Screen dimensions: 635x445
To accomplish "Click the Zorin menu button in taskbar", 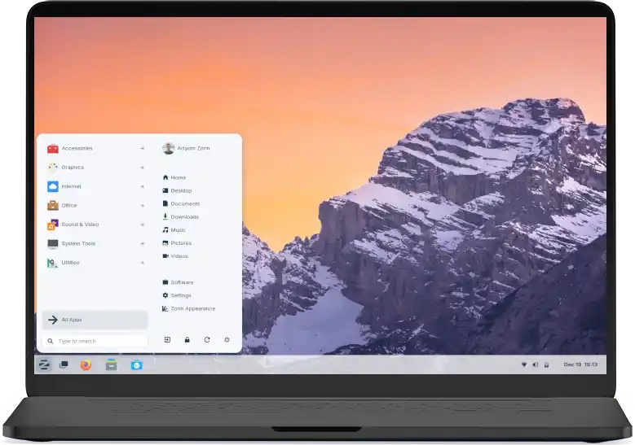I will [45, 364].
